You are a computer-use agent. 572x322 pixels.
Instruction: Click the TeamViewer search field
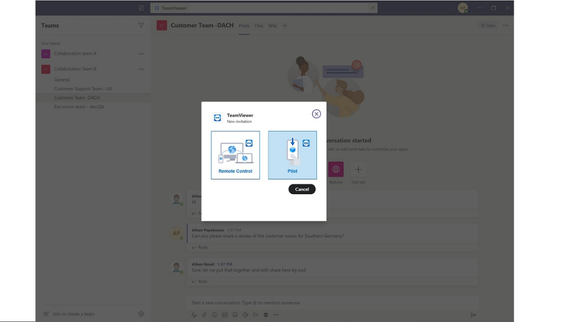click(264, 8)
